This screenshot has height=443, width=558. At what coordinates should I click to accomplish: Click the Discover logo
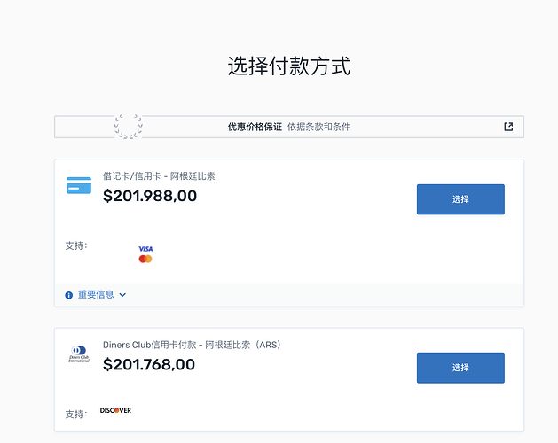(115, 410)
